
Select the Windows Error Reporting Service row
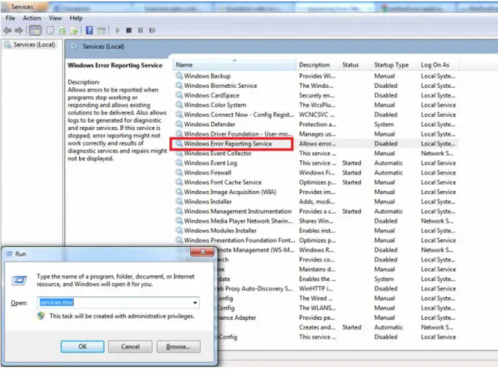[x=314, y=143]
